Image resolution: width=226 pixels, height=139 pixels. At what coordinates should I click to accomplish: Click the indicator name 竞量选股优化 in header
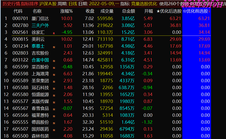(x=144, y=4)
